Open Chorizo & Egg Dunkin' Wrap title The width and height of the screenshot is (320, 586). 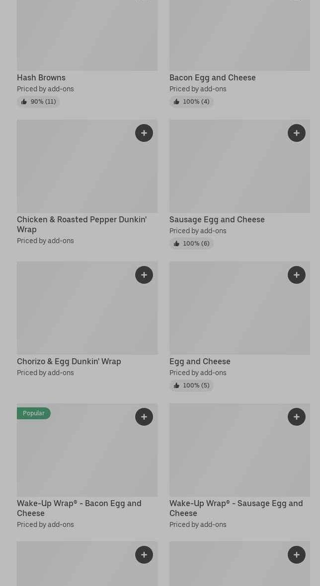click(x=69, y=361)
